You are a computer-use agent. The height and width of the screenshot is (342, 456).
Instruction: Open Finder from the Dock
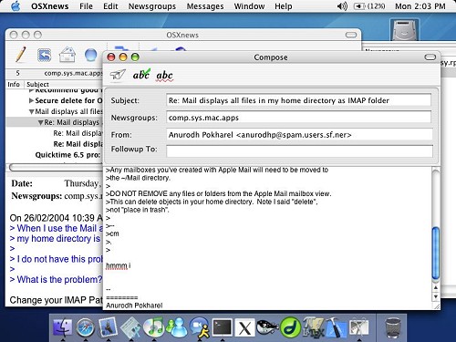62,327
